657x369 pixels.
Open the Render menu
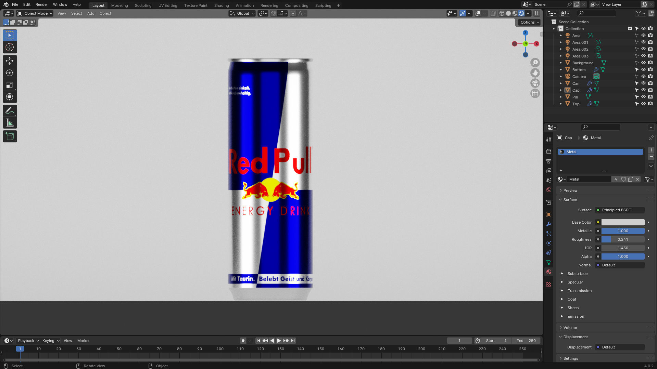click(x=42, y=4)
